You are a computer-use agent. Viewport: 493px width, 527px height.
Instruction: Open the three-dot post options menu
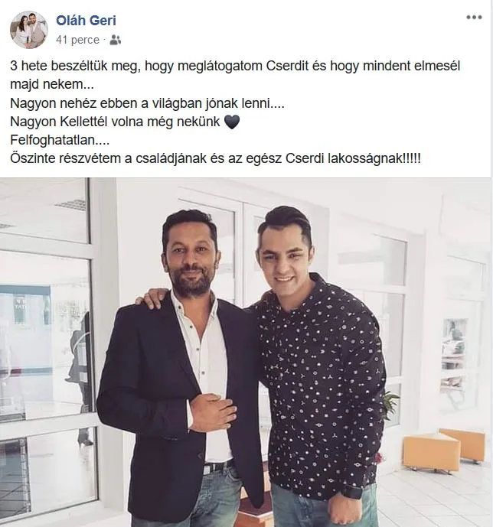click(x=474, y=17)
